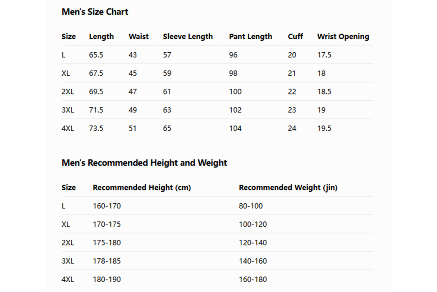Click the 19.5 wrist opening value
Viewport: 437px width, 292px height.
tap(324, 129)
